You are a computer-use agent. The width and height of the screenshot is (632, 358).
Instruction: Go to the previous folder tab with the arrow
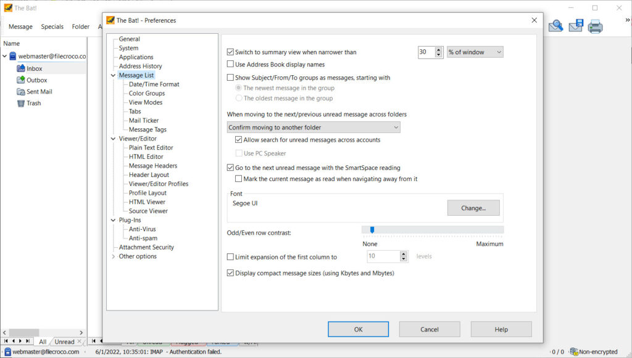(x=14, y=341)
